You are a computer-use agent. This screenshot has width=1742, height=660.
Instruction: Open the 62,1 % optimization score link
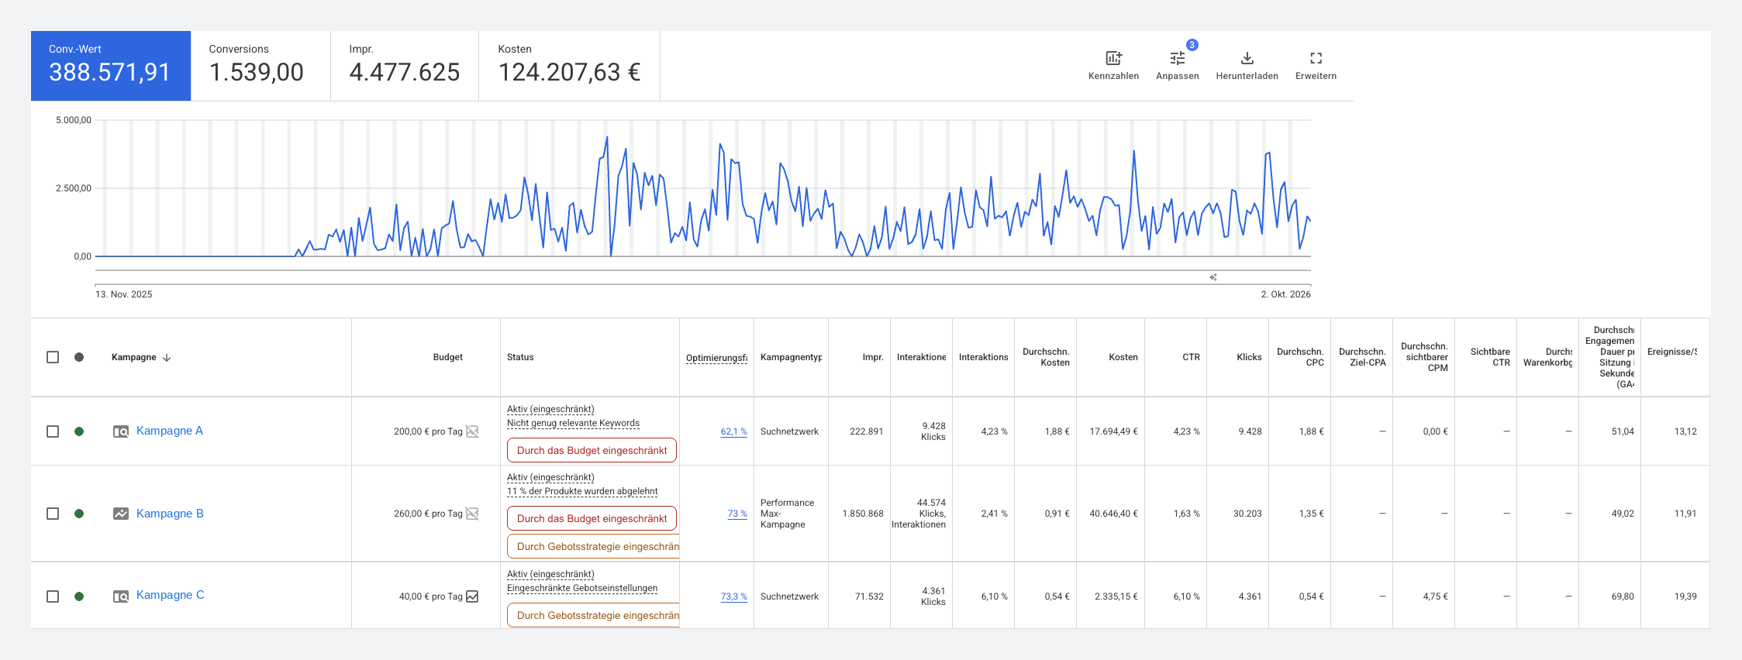[733, 431]
